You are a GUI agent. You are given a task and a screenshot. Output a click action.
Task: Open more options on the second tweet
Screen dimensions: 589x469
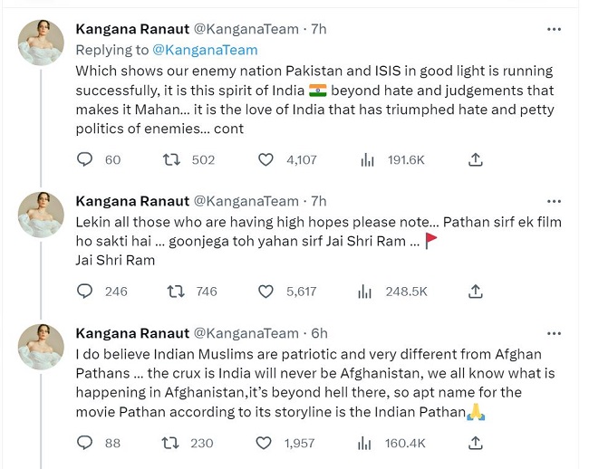click(x=554, y=201)
